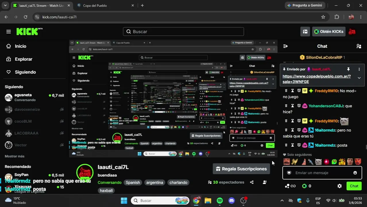Open cocoBLM followed channel

[34, 121]
